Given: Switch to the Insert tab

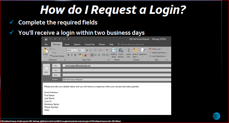Looking at the screenshot, I should point(67,44).
